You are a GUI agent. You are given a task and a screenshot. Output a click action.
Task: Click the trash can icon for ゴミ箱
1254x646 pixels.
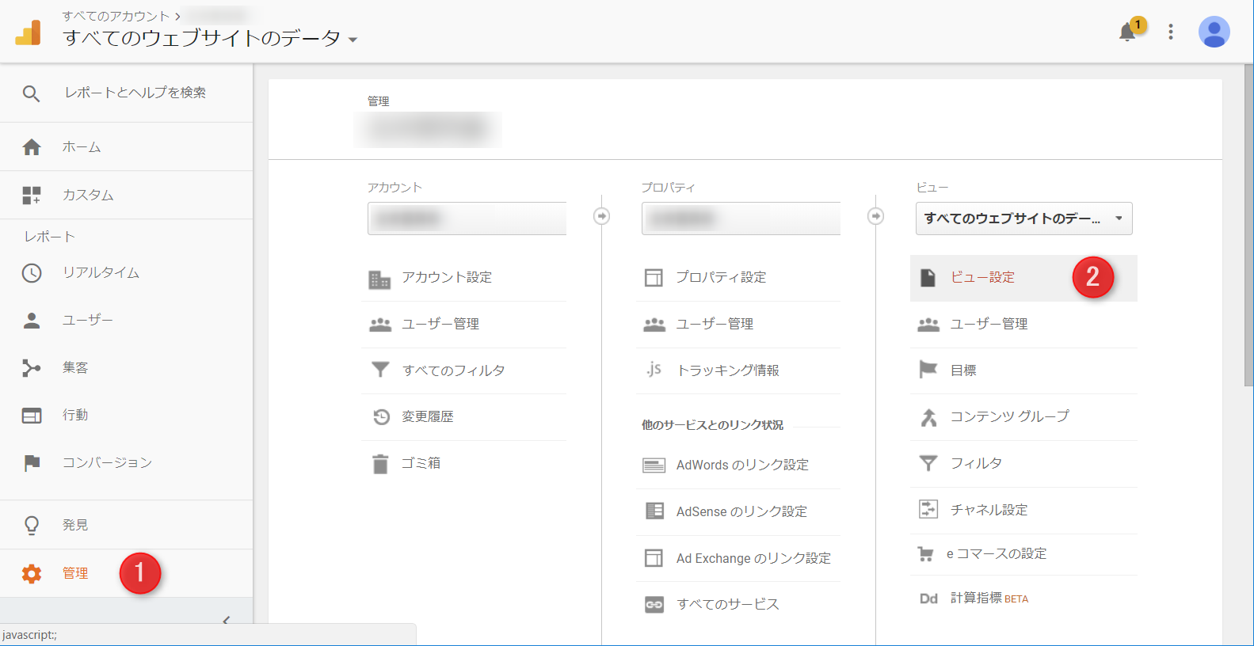coord(380,464)
